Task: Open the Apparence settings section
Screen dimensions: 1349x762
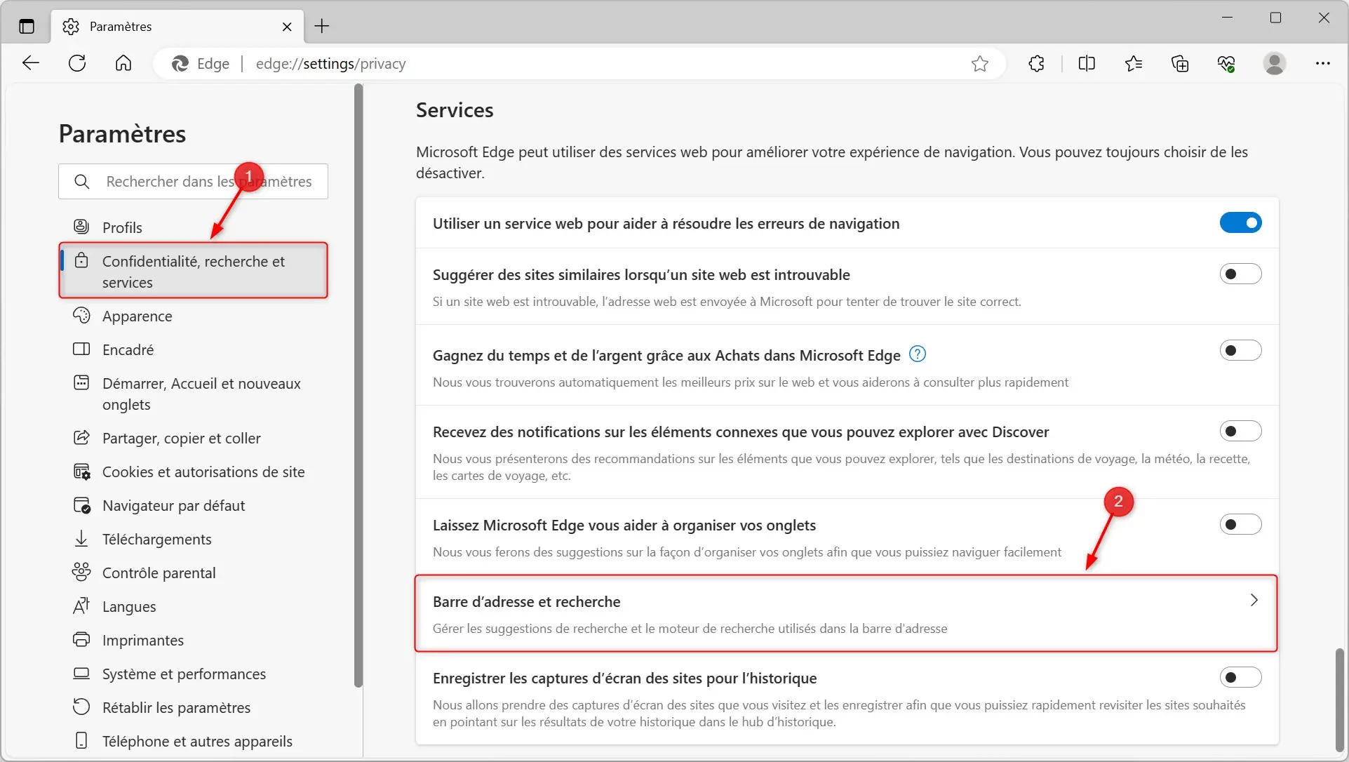Action: [193, 316]
